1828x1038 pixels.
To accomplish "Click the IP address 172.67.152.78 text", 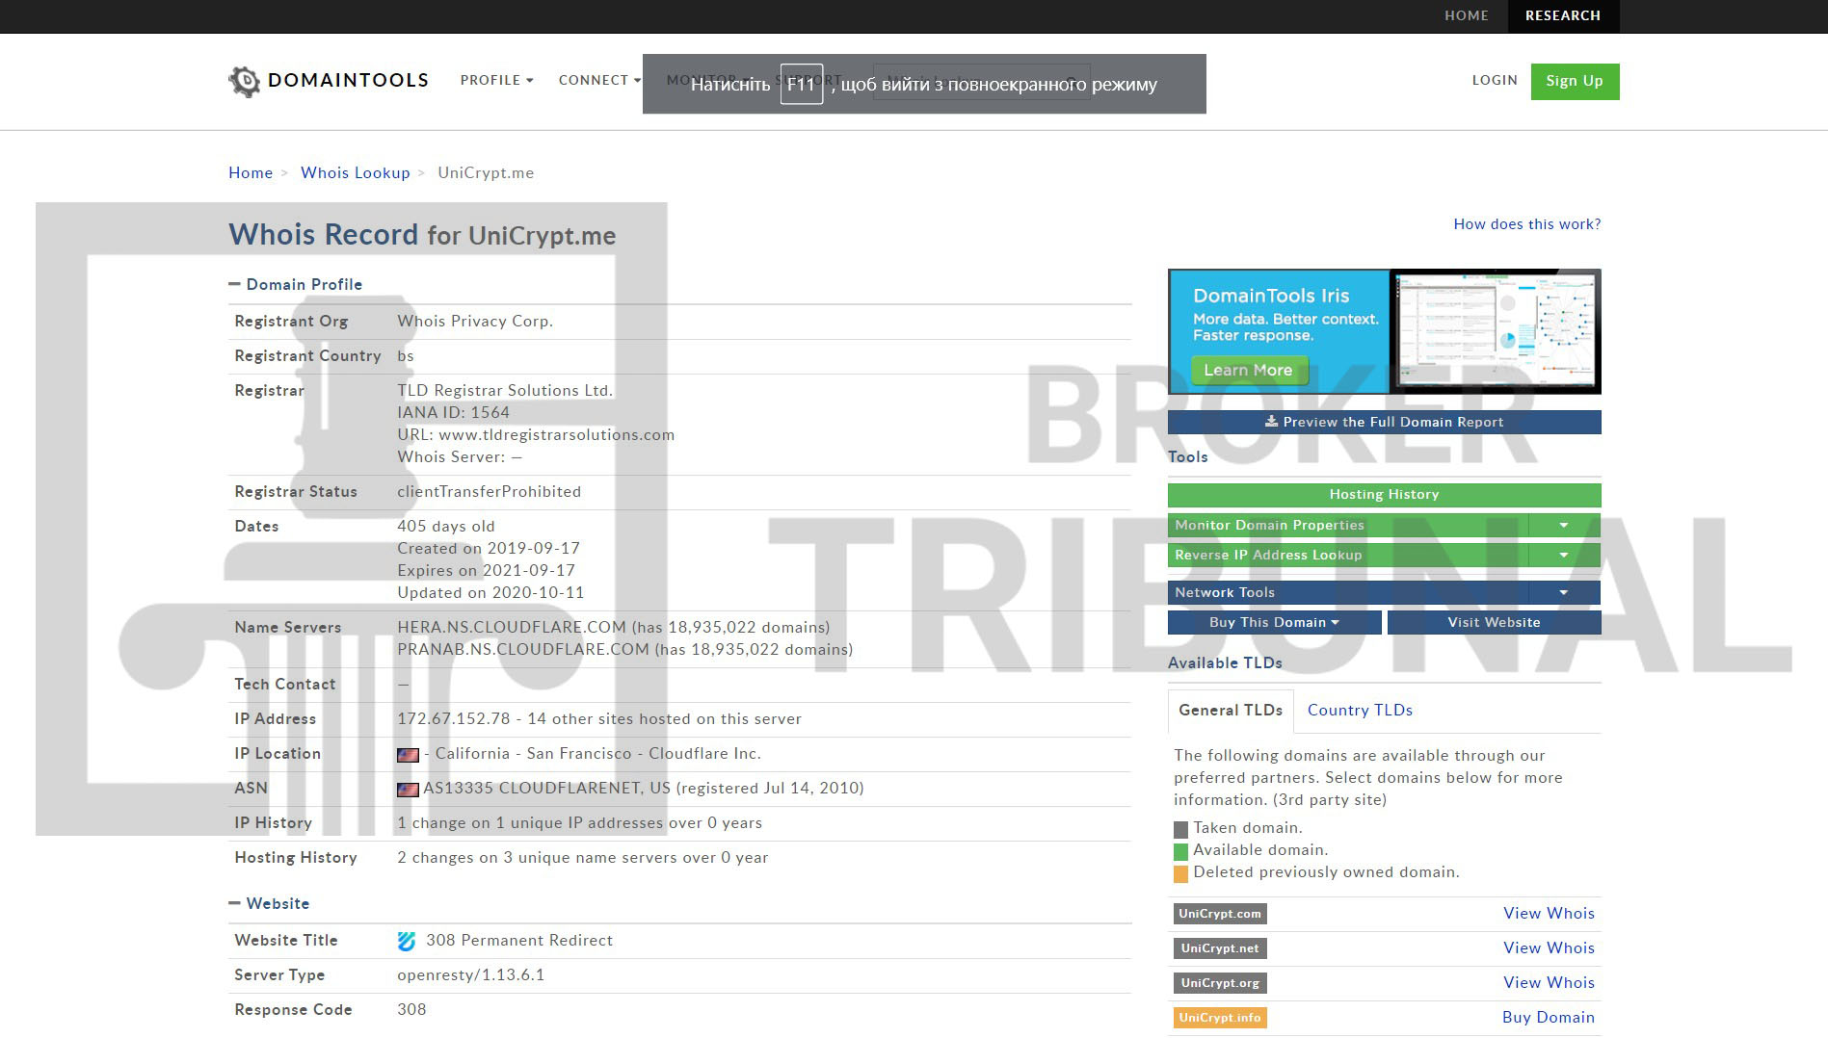I will click(x=454, y=719).
